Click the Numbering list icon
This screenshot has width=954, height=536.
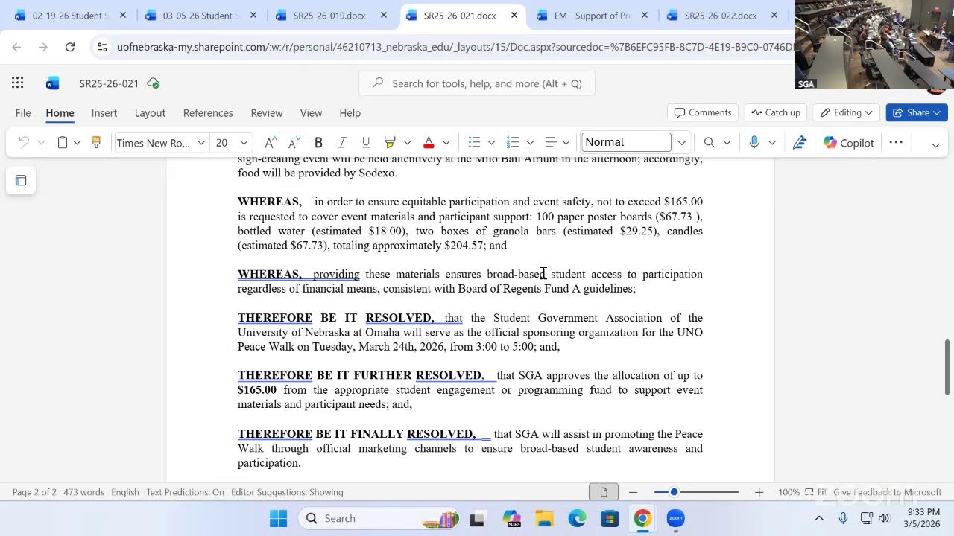click(x=513, y=142)
